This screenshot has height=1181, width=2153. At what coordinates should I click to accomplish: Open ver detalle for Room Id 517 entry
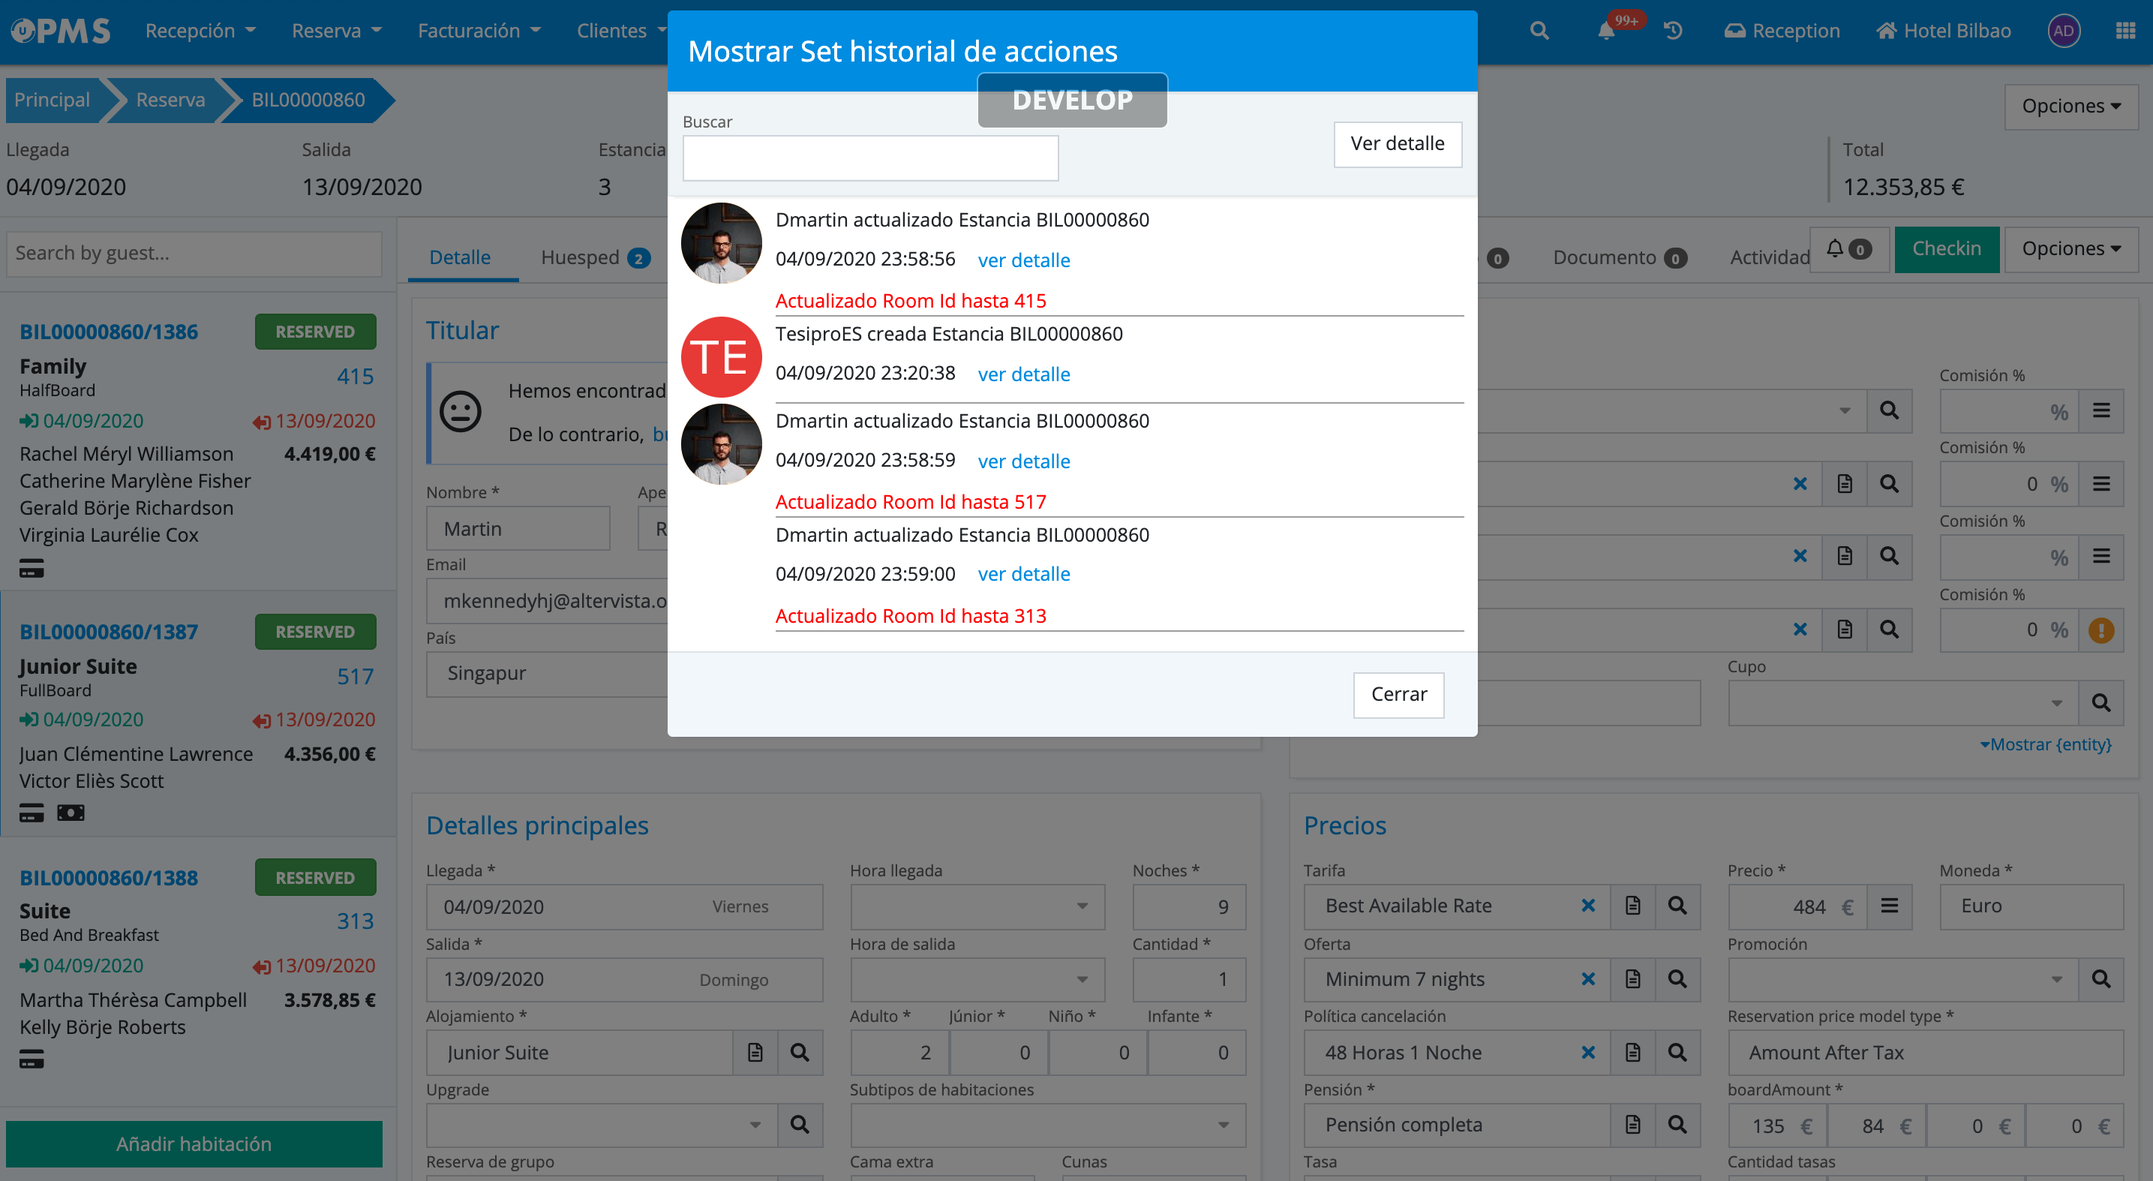1023,461
